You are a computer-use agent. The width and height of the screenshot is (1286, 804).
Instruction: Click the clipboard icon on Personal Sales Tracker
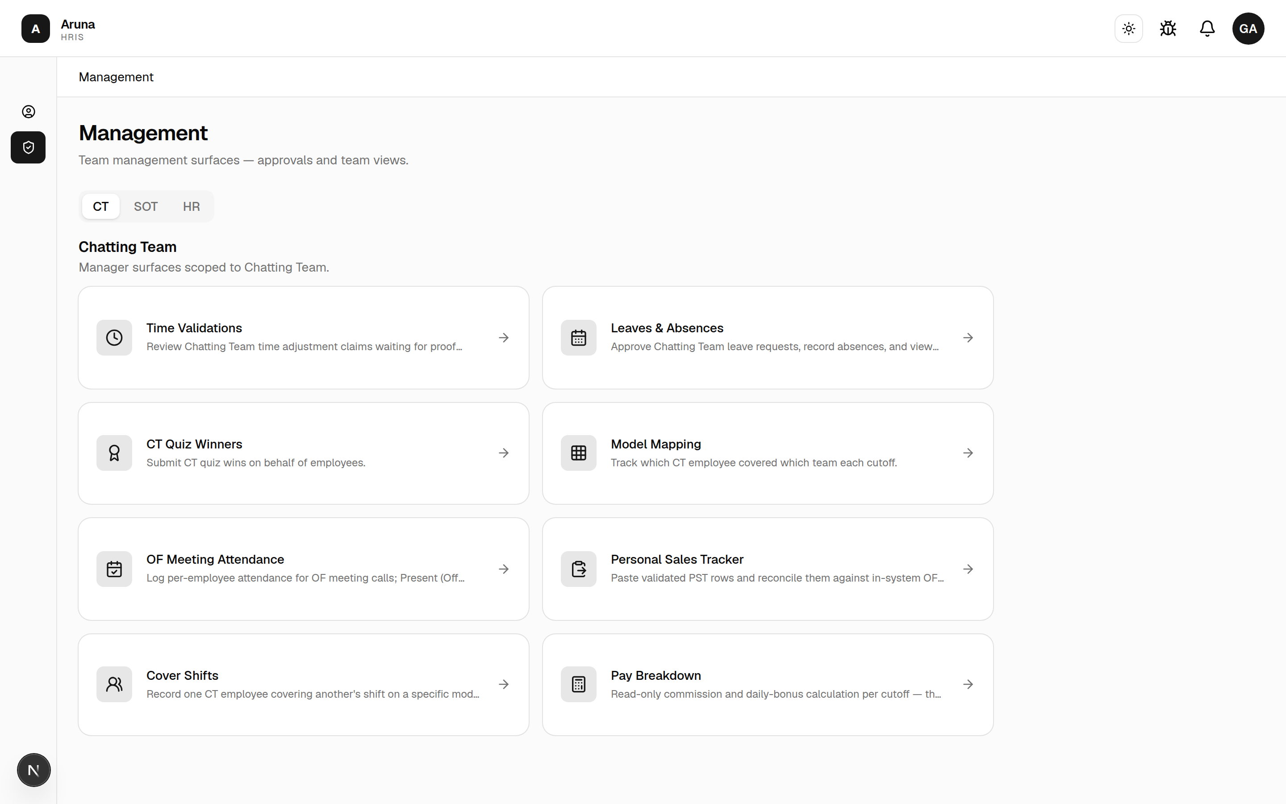(x=579, y=569)
